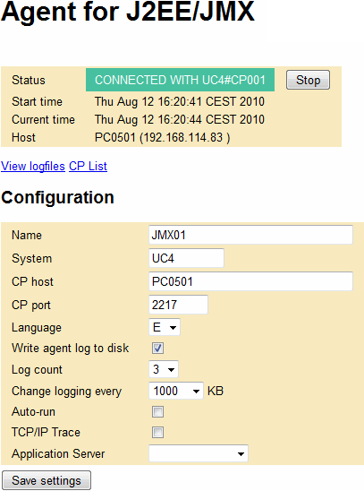364x491 pixels.
Task: Expand the Log count dropdown
Action: tap(164, 369)
